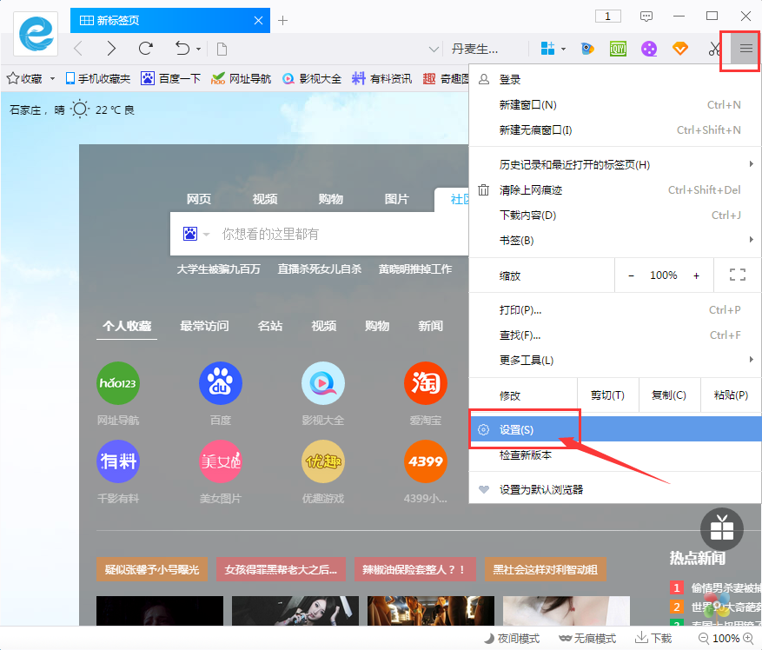The width and height of the screenshot is (762, 650).
Task: Open the purple media player toolbar icon
Action: (649, 50)
